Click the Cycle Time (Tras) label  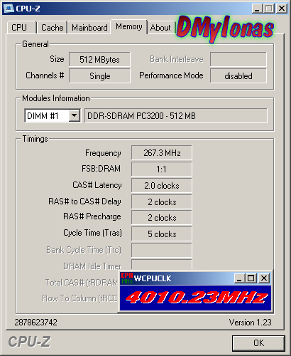click(x=92, y=233)
